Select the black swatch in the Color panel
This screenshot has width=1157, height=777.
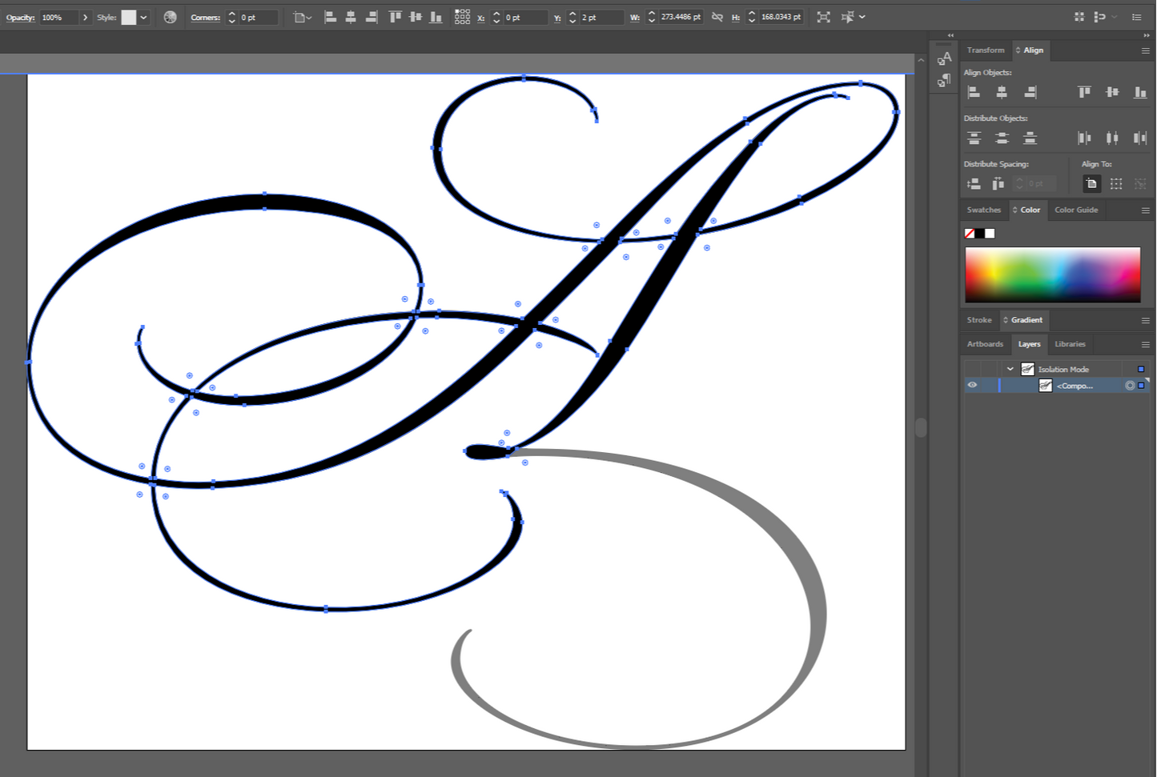pos(979,234)
